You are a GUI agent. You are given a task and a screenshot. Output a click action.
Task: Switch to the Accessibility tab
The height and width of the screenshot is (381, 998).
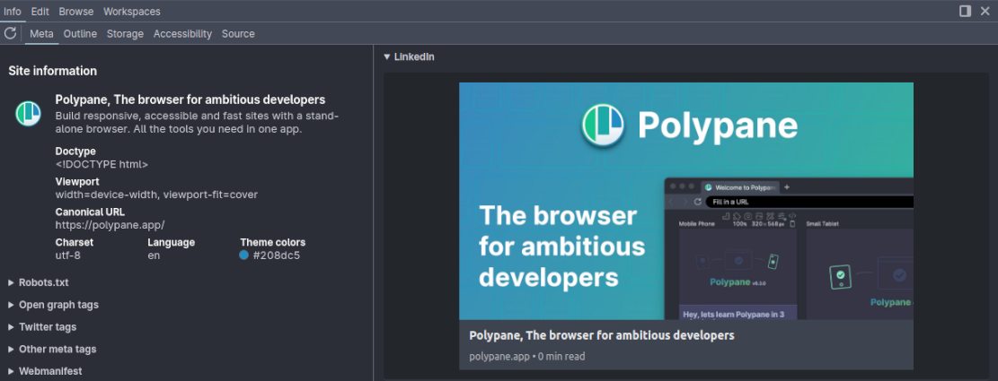(x=182, y=34)
